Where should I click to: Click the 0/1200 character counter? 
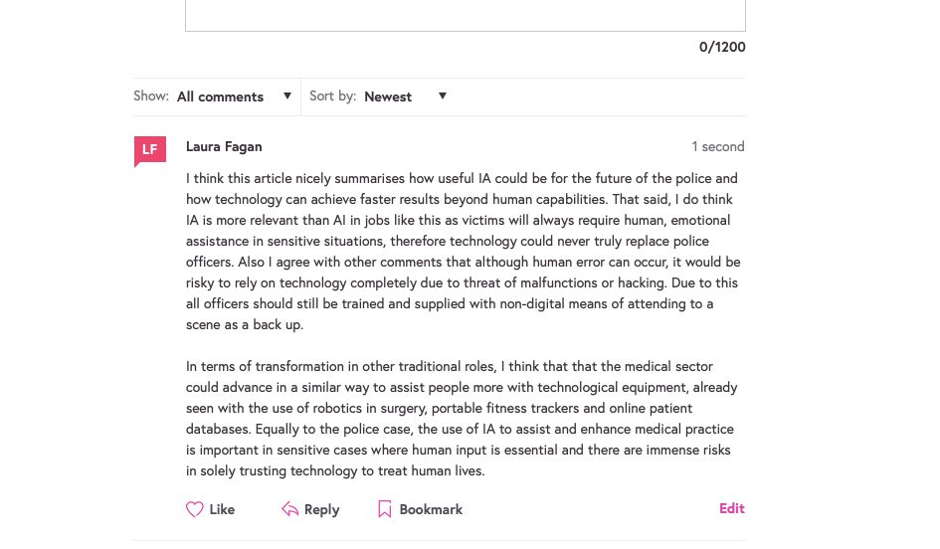coord(722,47)
